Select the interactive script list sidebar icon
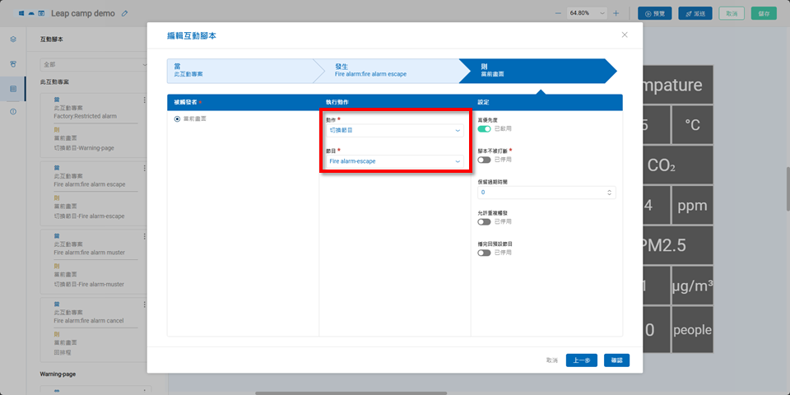 [x=13, y=88]
